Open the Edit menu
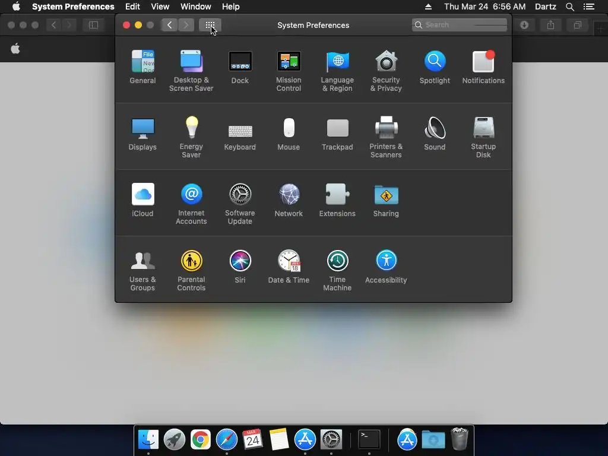 point(132,7)
